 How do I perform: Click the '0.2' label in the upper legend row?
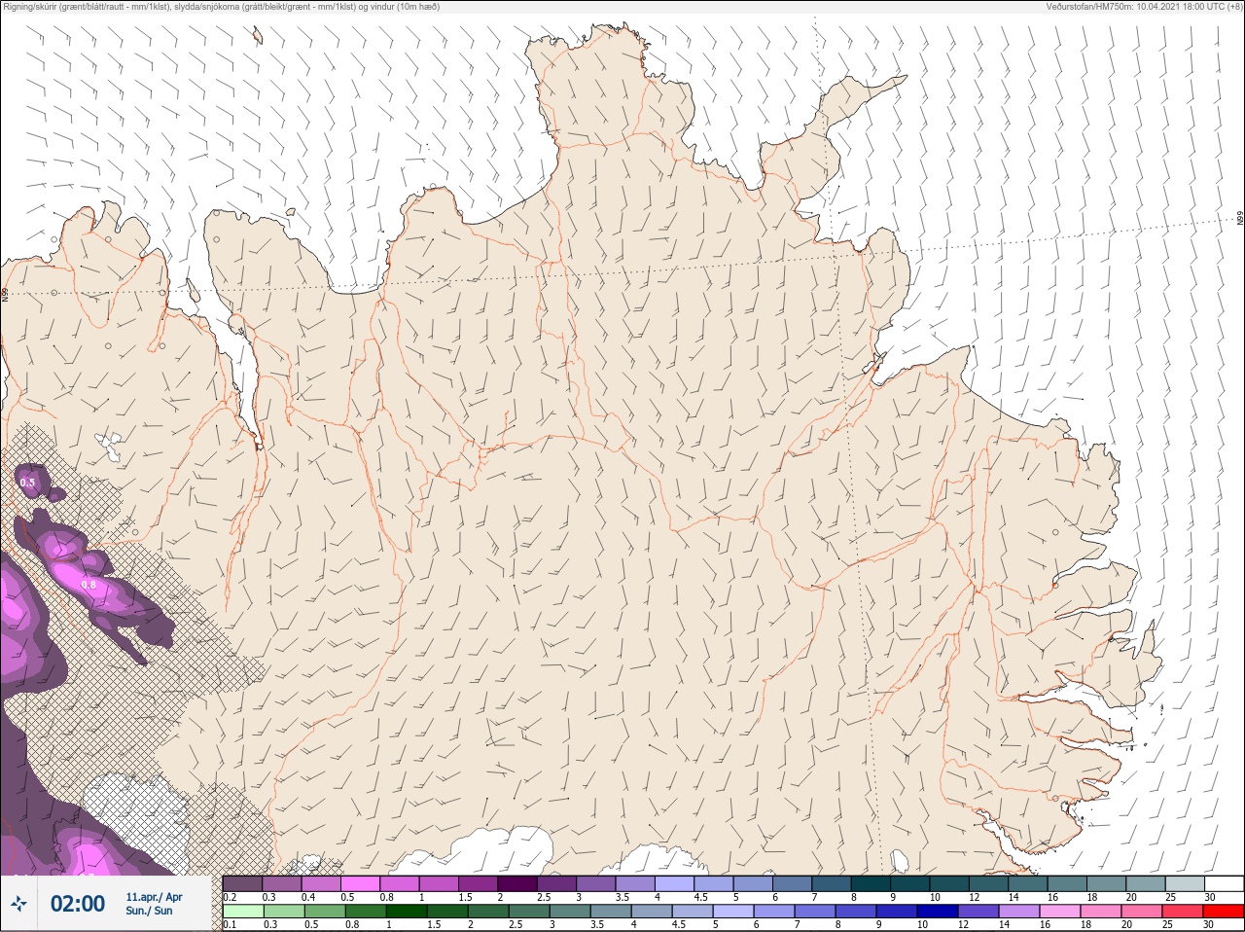(230, 897)
